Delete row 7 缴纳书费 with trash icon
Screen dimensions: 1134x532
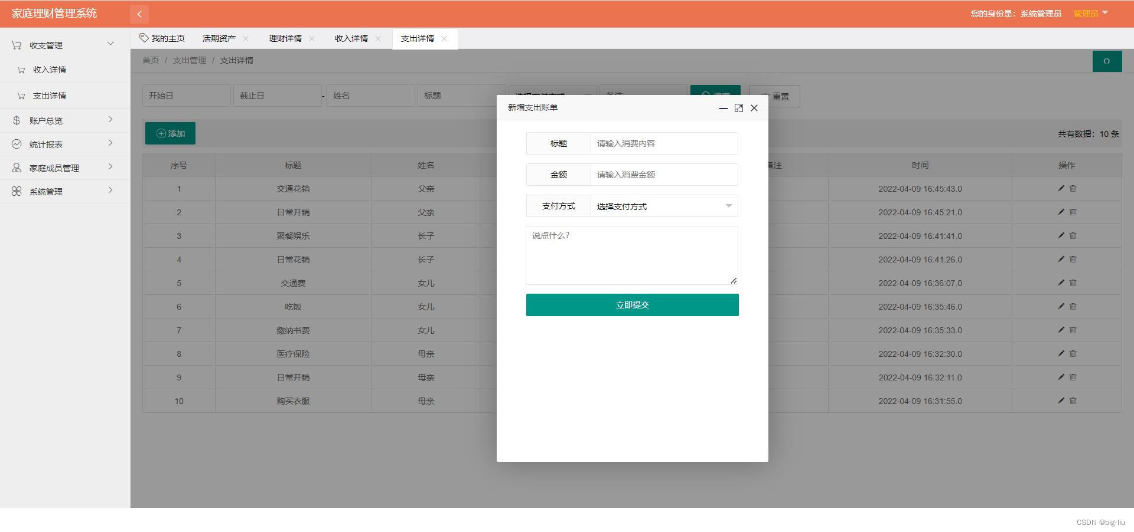(x=1073, y=330)
